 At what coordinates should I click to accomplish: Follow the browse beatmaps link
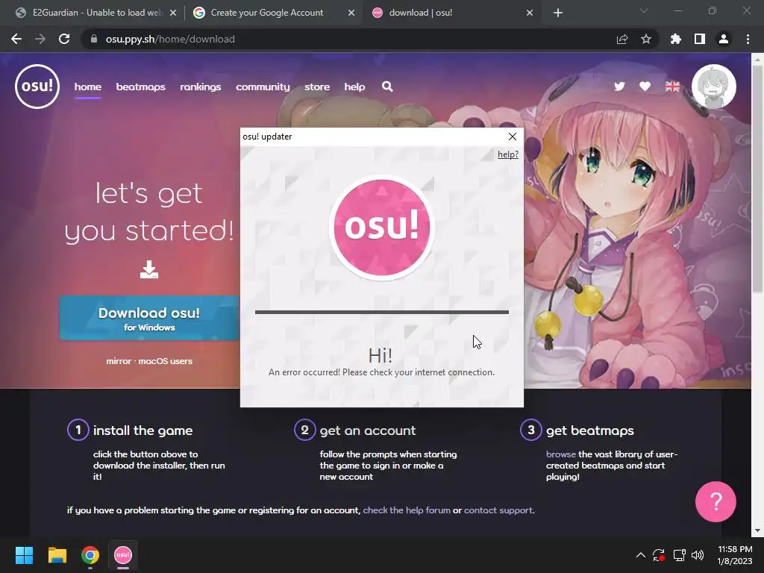561,454
